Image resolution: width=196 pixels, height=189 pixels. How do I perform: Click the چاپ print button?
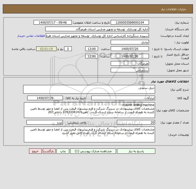[x=63, y=151]
